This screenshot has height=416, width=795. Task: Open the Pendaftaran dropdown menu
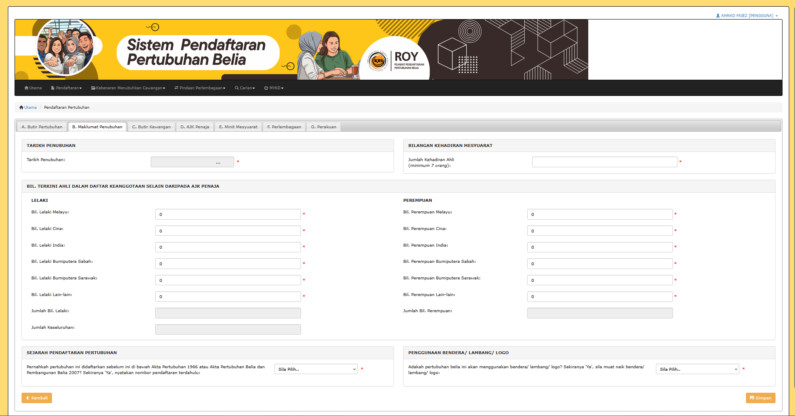point(66,88)
